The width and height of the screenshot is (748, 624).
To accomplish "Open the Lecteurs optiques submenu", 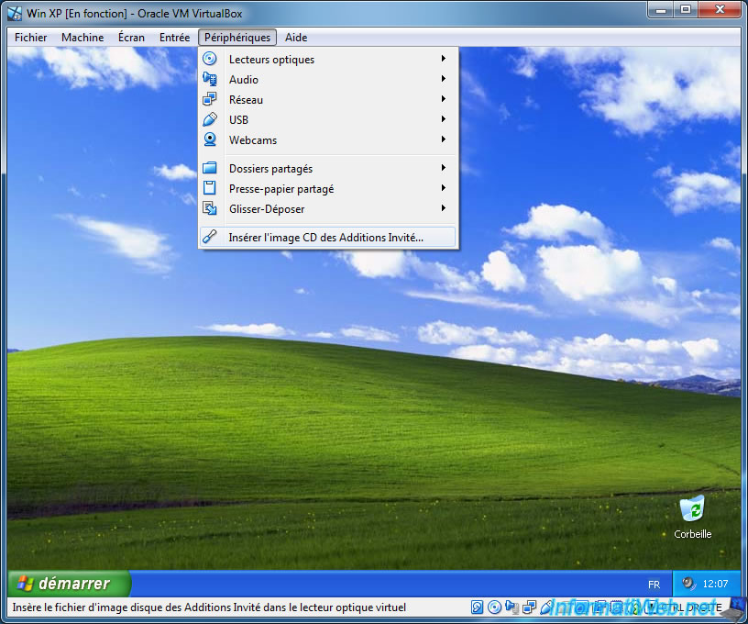I will pyautogui.click(x=328, y=60).
